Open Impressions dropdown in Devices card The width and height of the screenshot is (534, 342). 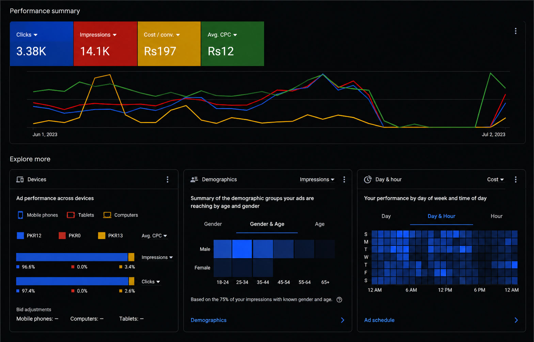click(157, 257)
